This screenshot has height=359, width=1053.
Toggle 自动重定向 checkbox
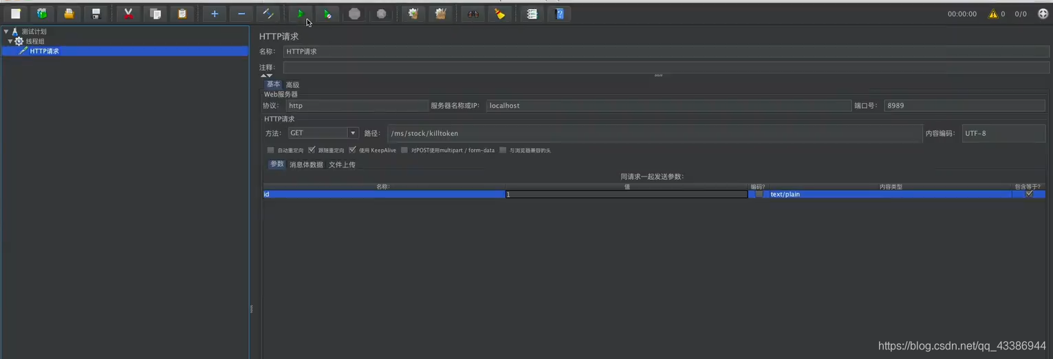[x=270, y=150]
